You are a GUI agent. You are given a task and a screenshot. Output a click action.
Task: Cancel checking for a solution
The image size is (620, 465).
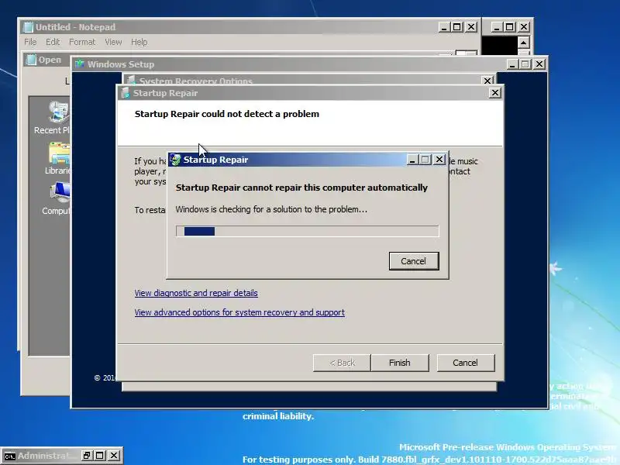414,261
